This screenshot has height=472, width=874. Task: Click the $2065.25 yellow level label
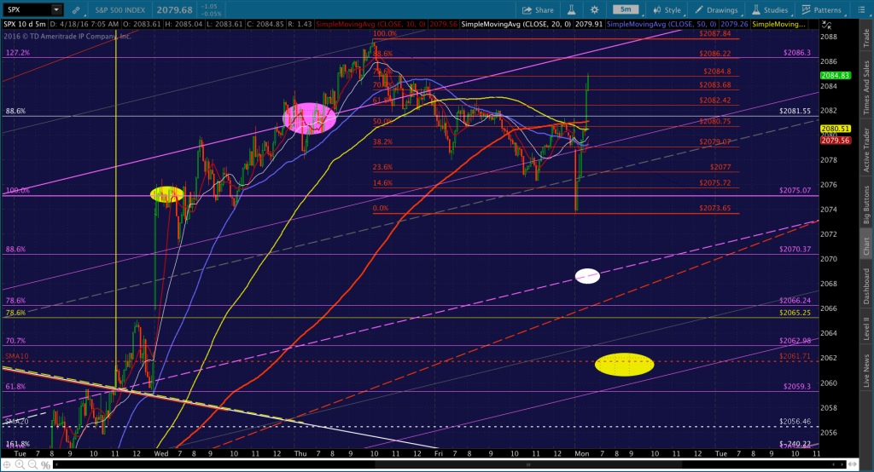coord(795,313)
